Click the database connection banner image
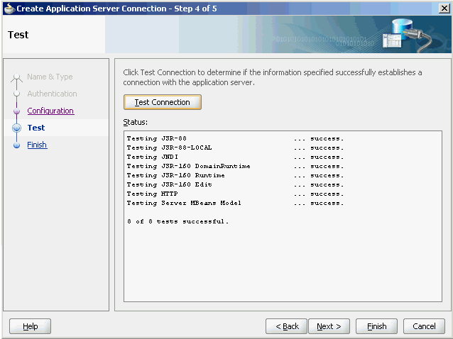The height and width of the screenshot is (339, 453). point(406,34)
